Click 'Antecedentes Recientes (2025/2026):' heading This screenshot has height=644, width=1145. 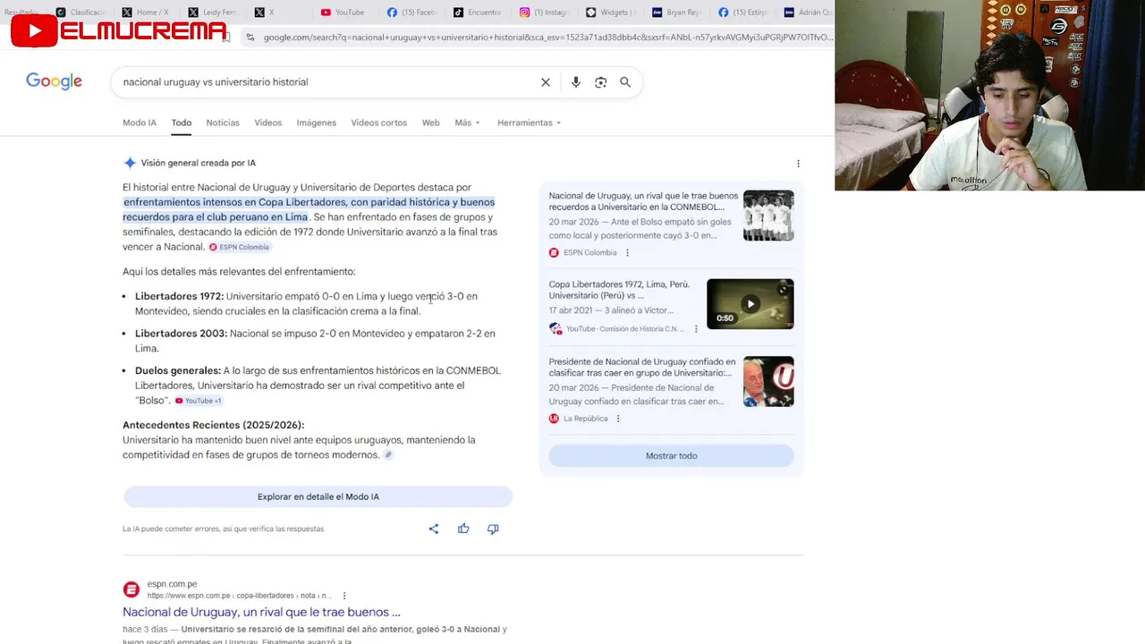click(x=213, y=425)
